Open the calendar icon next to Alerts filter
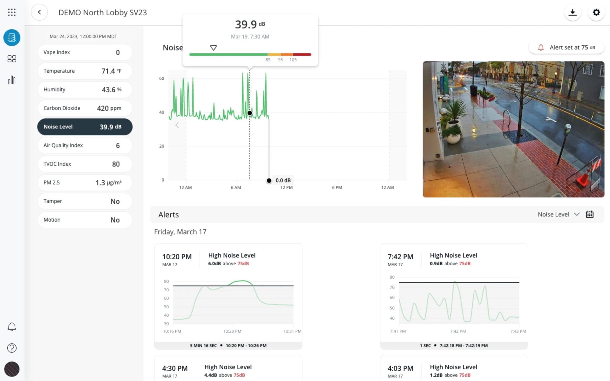The width and height of the screenshot is (610, 381). click(590, 214)
